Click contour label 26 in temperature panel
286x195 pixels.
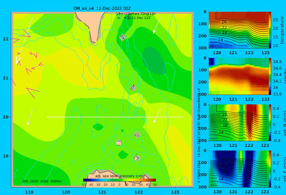pyautogui.click(x=224, y=22)
